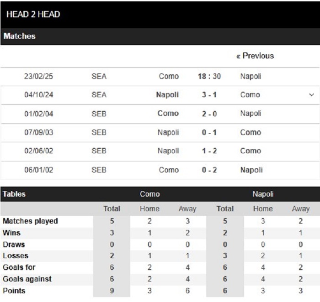Select Napoli in the 23/02/25 fixture row
The height and width of the screenshot is (302, 320).
(x=251, y=76)
